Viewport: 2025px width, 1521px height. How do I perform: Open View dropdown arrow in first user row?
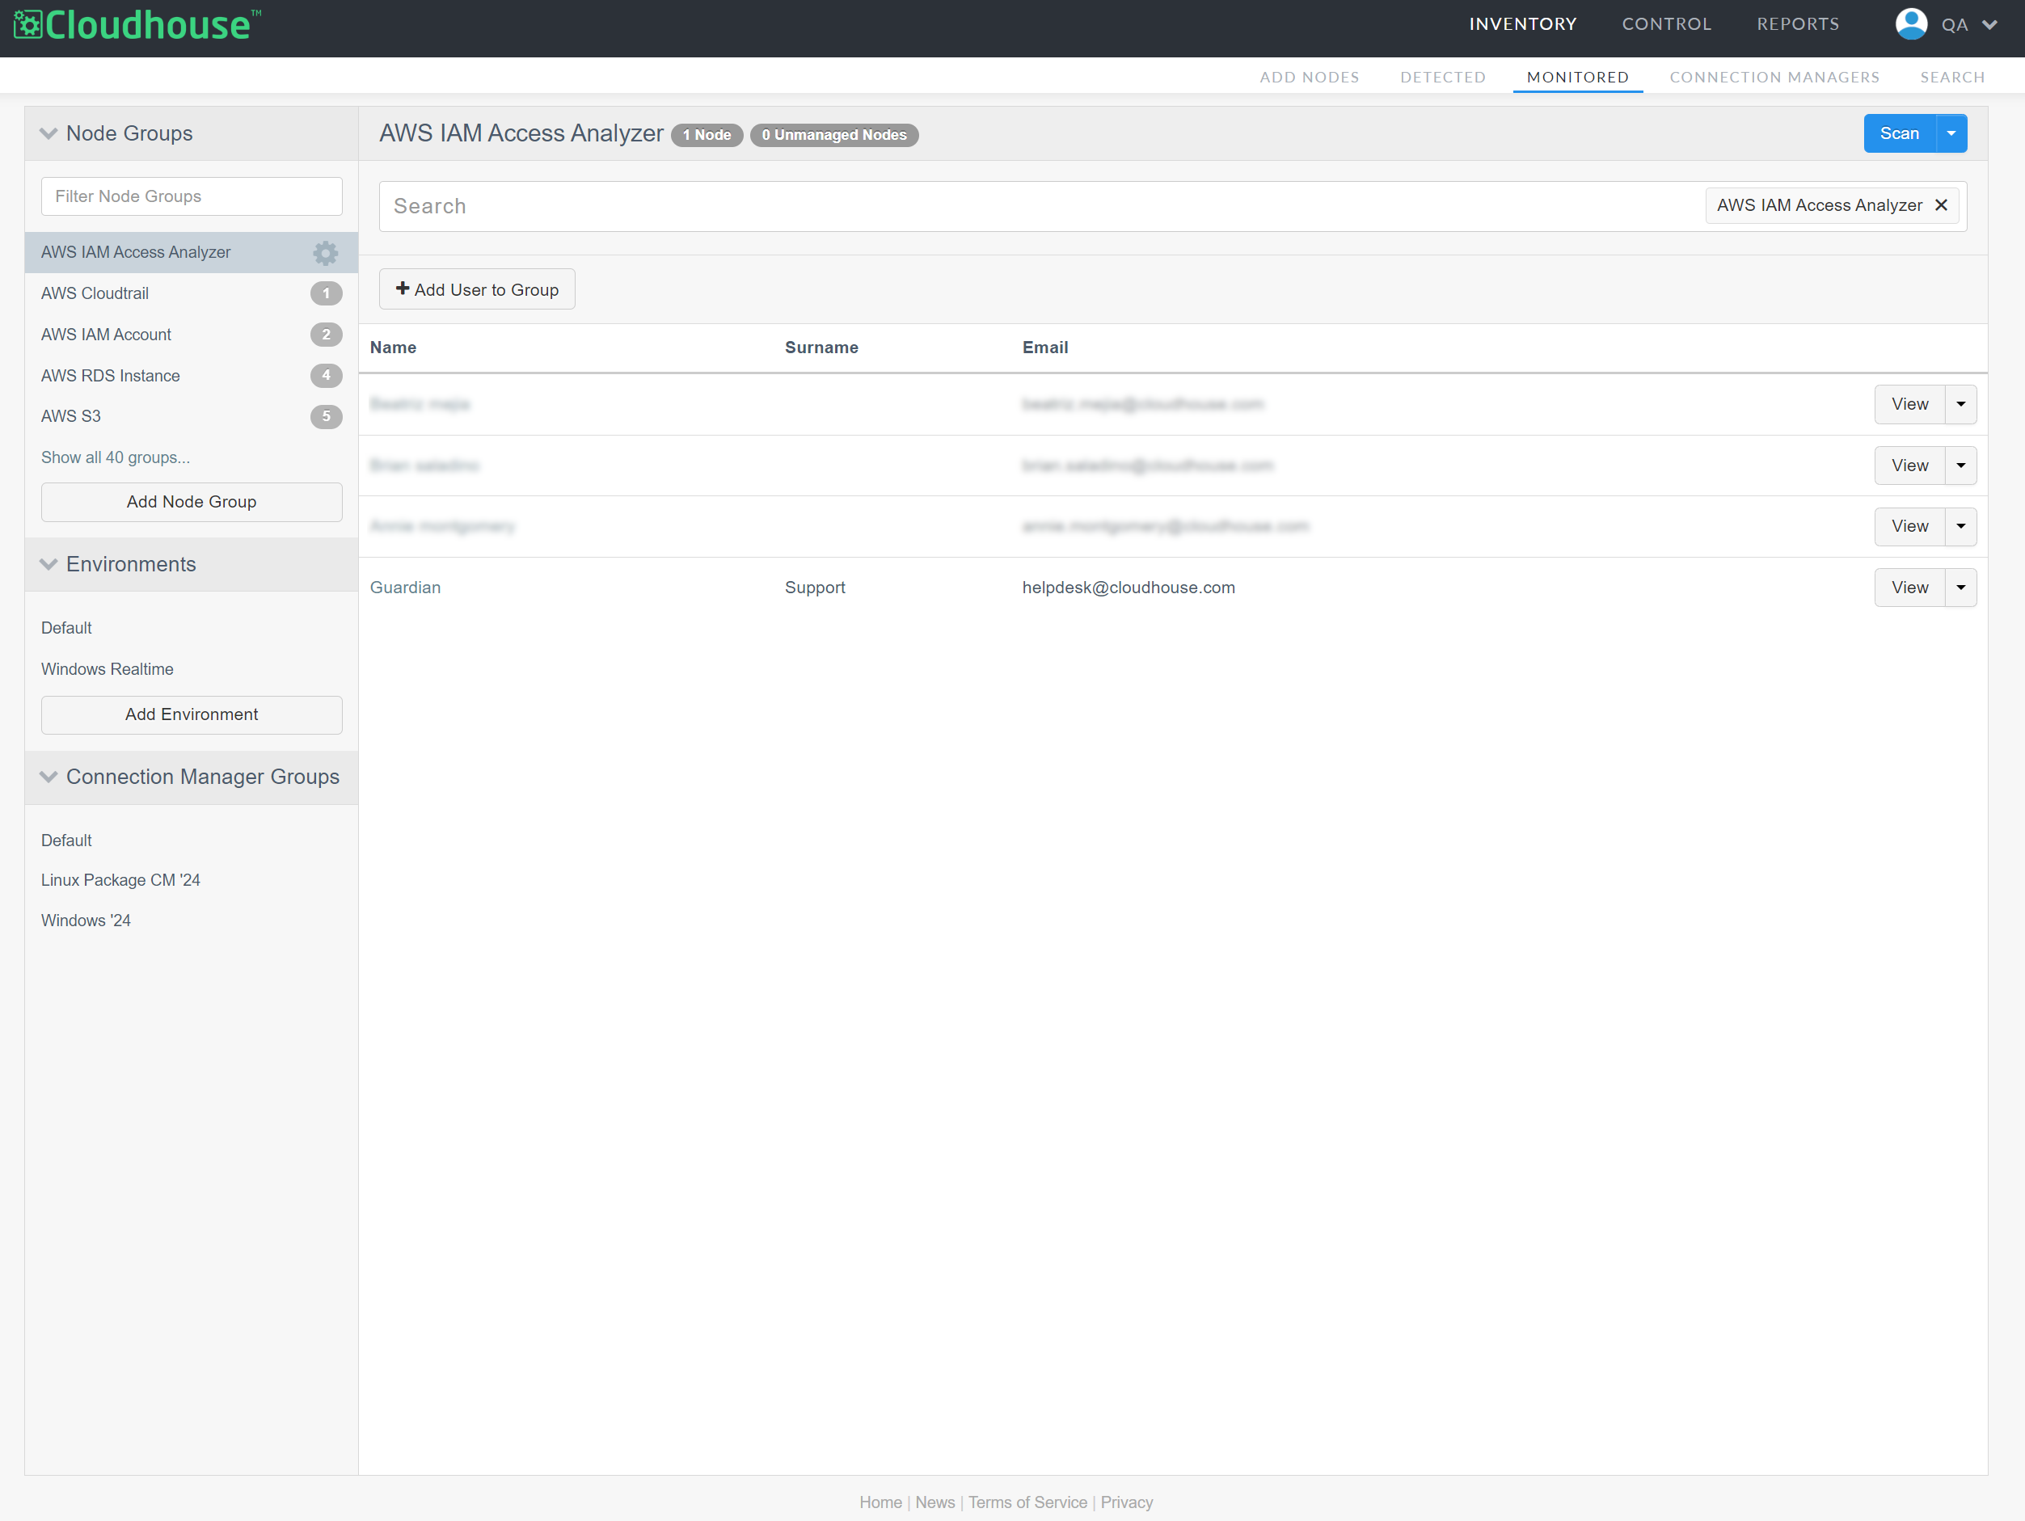pos(1961,405)
